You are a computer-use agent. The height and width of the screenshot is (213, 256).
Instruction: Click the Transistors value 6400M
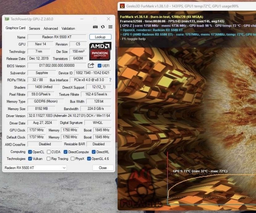click(78, 58)
